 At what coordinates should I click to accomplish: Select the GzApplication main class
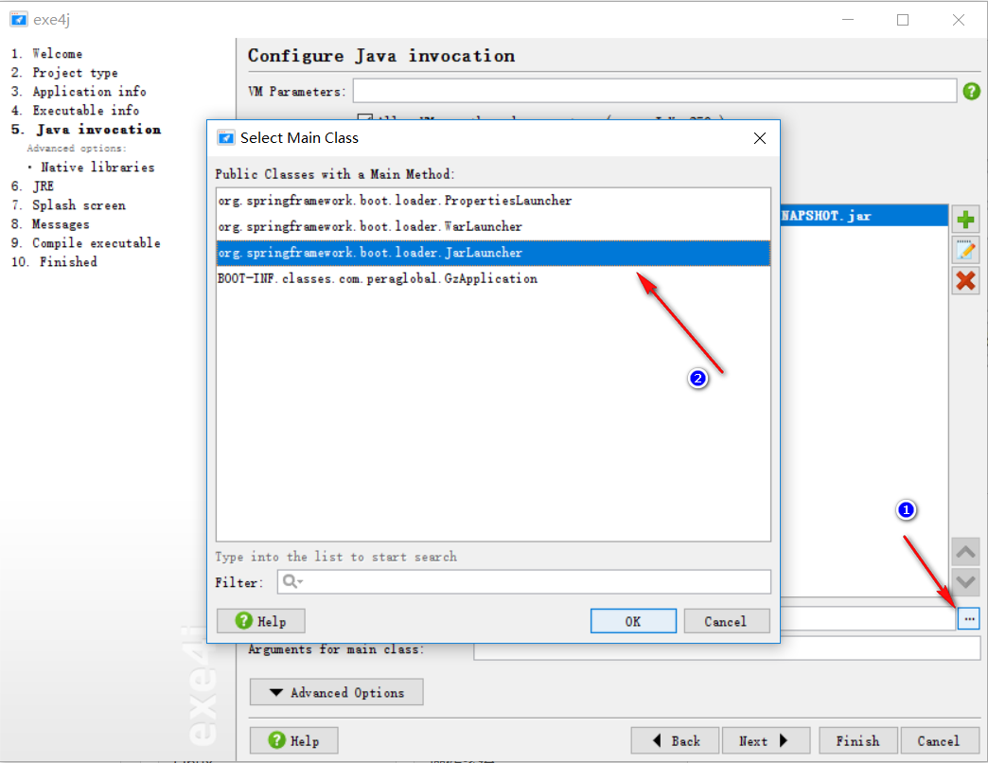(377, 278)
